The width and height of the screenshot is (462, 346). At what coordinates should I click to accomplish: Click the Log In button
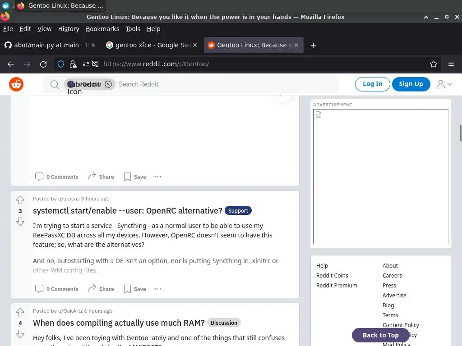tap(372, 84)
